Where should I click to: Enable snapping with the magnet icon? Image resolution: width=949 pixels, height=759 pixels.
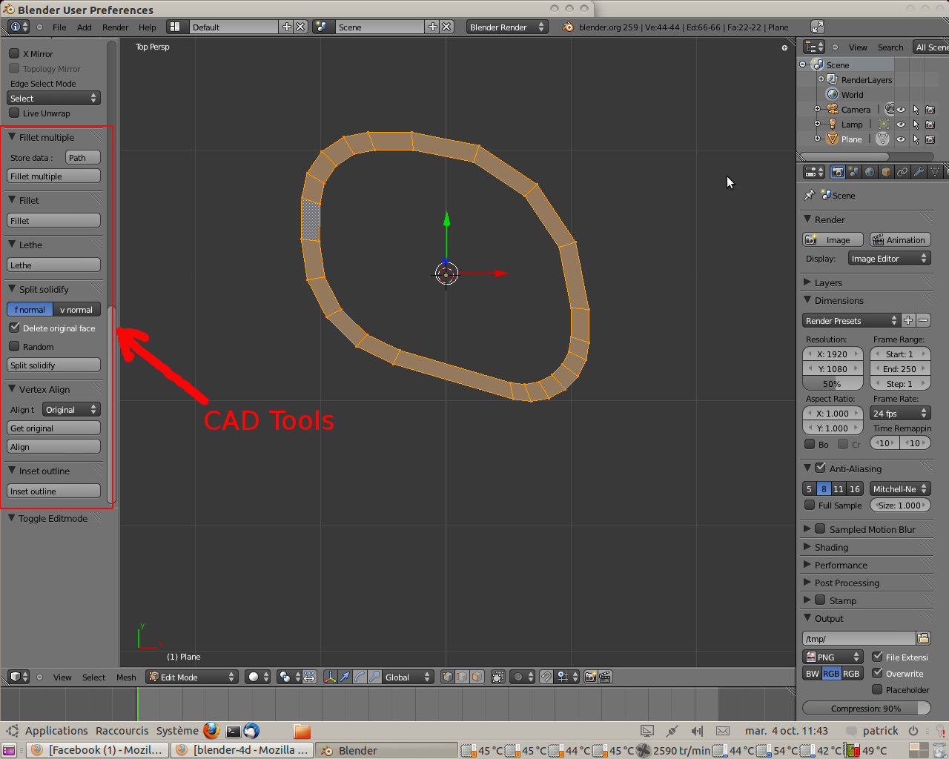(x=546, y=677)
